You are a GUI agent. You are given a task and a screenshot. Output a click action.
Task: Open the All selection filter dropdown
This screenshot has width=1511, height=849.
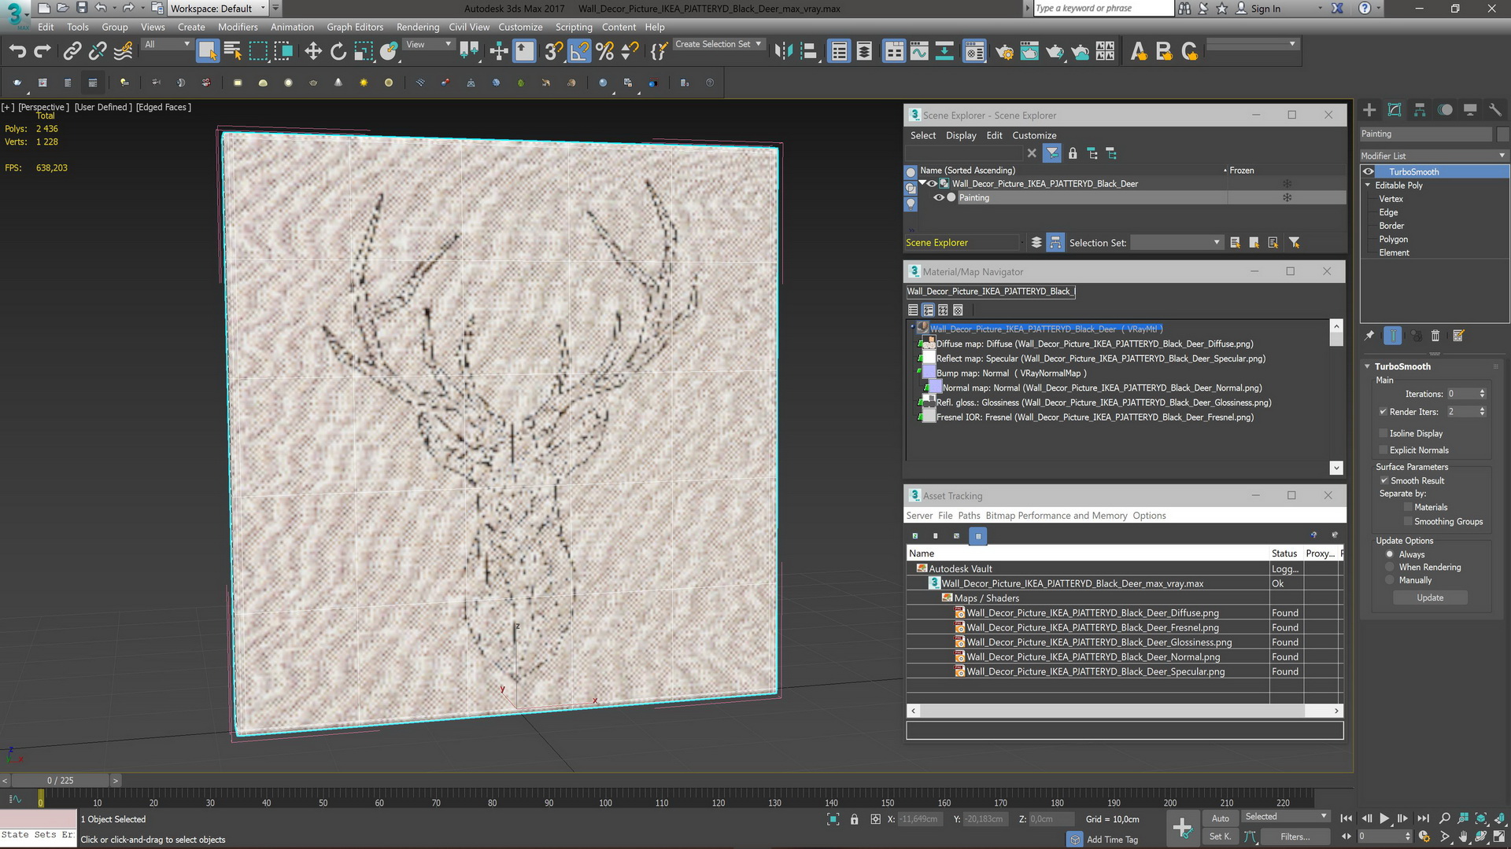click(167, 45)
